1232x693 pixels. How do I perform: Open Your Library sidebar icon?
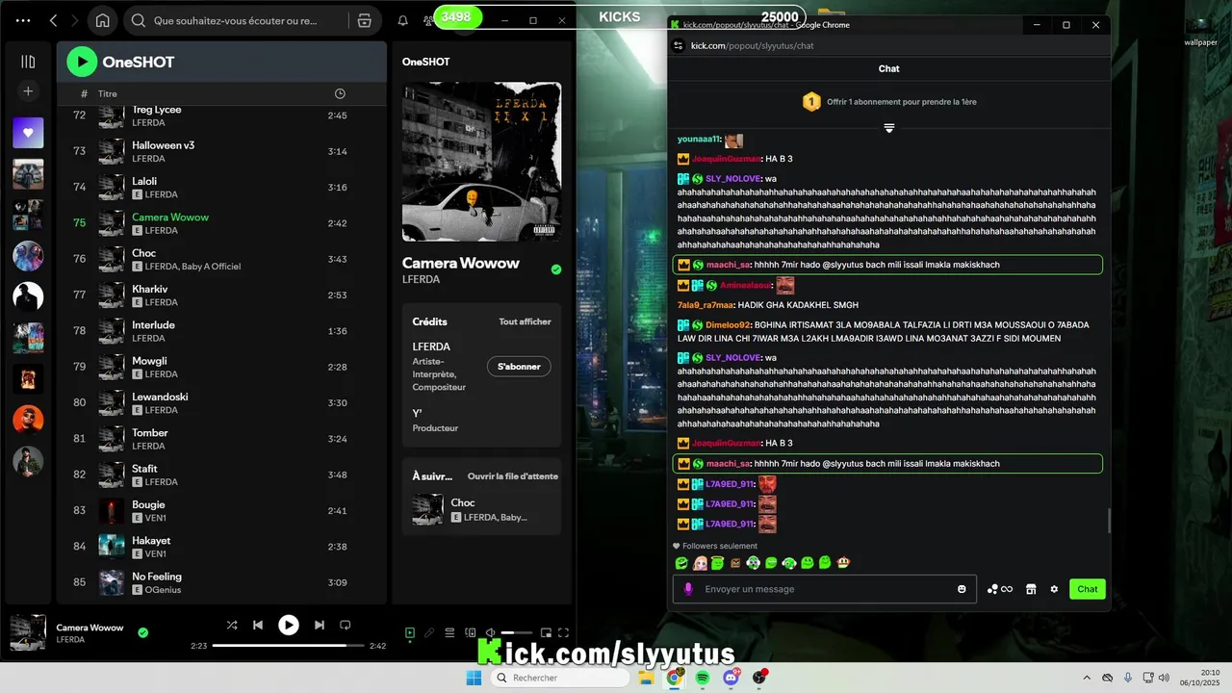pyautogui.click(x=28, y=62)
